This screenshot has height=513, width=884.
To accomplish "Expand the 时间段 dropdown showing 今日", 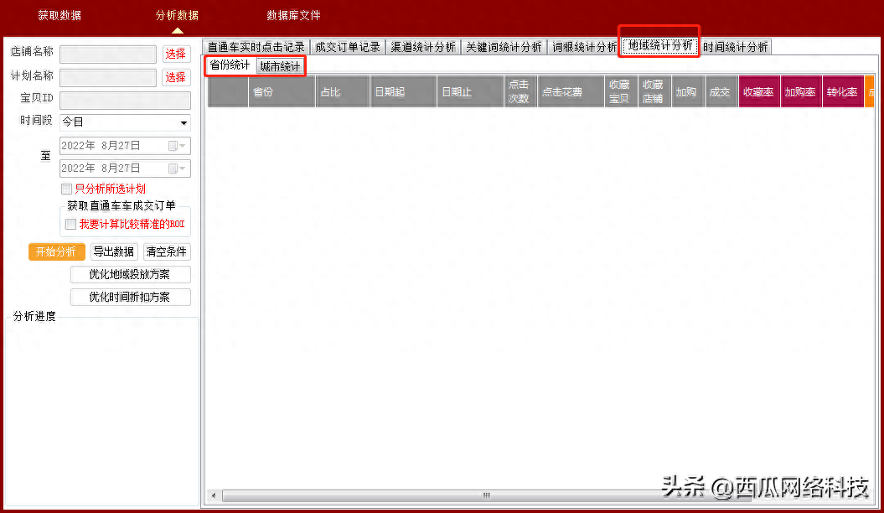I will 184,123.
